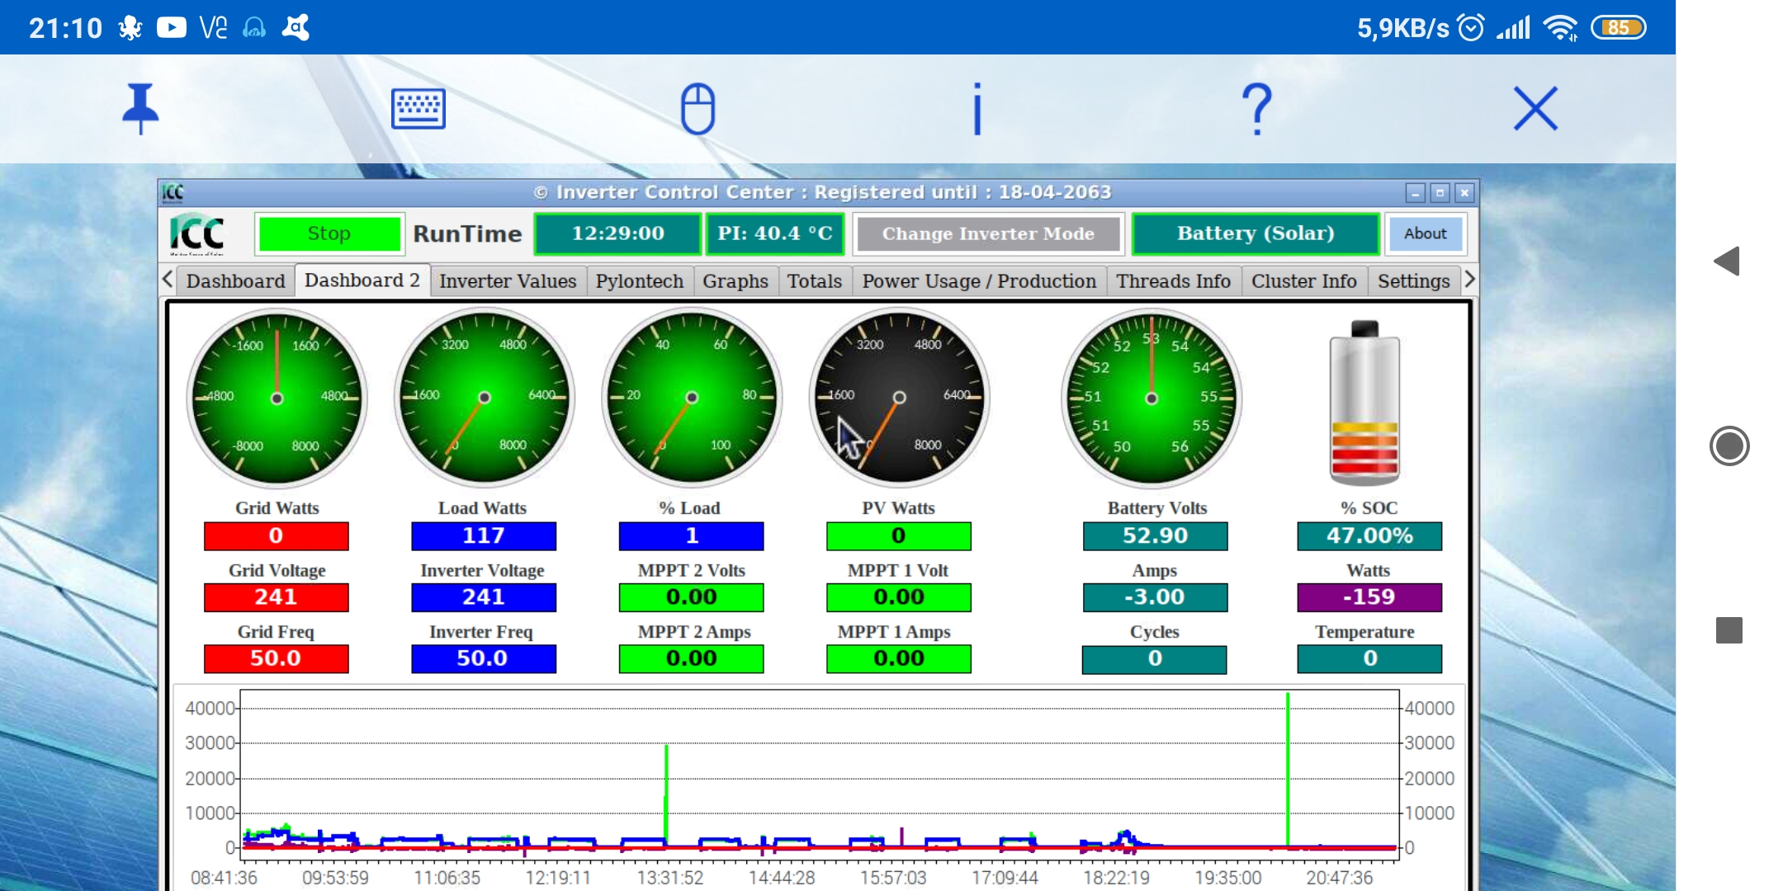This screenshot has width=1783, height=891.
Task: Tap the mouse mode icon
Action: (x=698, y=108)
